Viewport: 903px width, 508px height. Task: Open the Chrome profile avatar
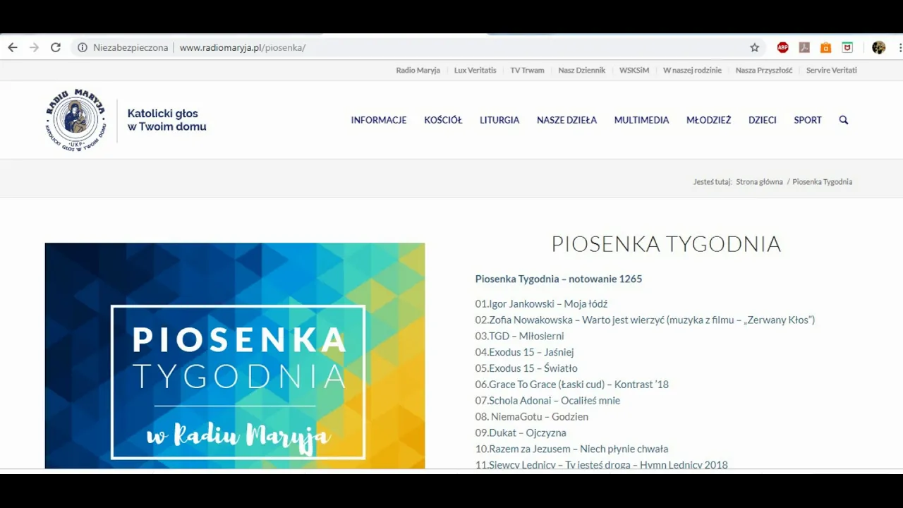[x=878, y=47]
